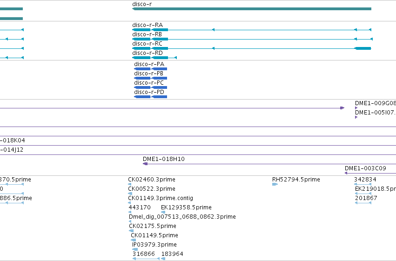Click the DME1-018H10 arrowhead
The image size is (396, 261).
(x=145, y=164)
